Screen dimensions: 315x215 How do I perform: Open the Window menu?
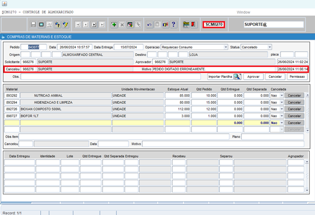243,12
